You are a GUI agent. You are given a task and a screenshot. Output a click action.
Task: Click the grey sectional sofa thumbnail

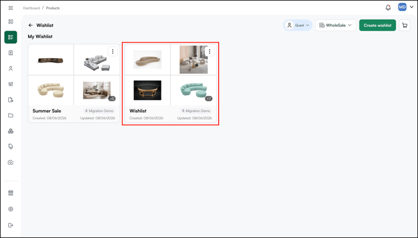click(x=97, y=64)
